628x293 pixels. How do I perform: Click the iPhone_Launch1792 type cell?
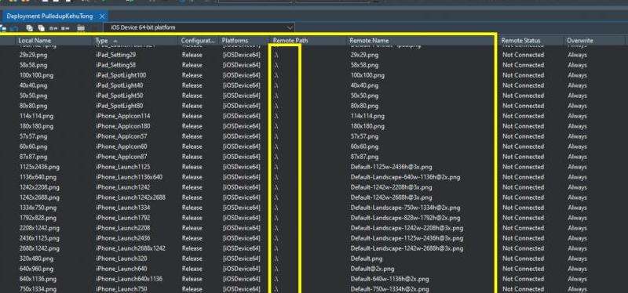click(123, 218)
